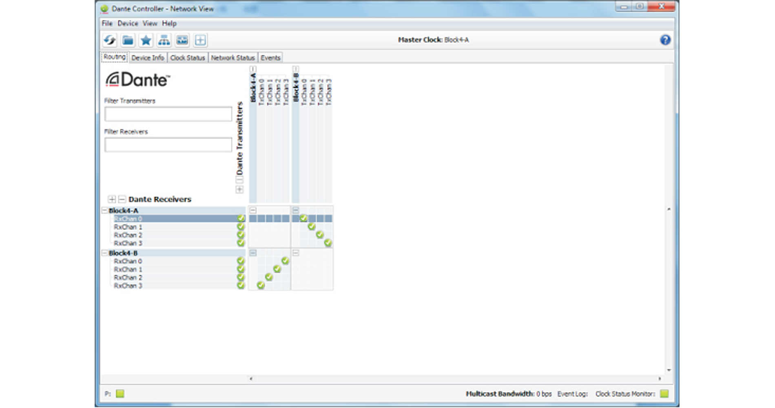Screen dimensions: 775x408
Task: Toggle subscription Block4-A RxChan 0 to Block4-B TxChan 0
Action: pyautogui.click(x=303, y=219)
